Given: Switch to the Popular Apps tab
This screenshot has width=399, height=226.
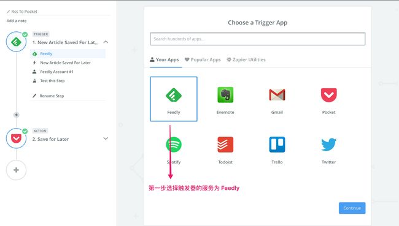Looking at the screenshot, I should click(x=203, y=59).
